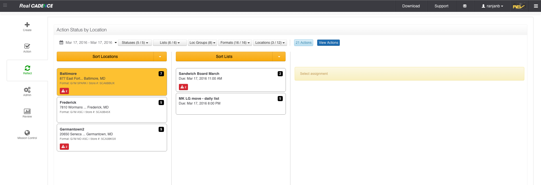
Task: Open the top-right hamburger menu
Action: tap(536, 6)
